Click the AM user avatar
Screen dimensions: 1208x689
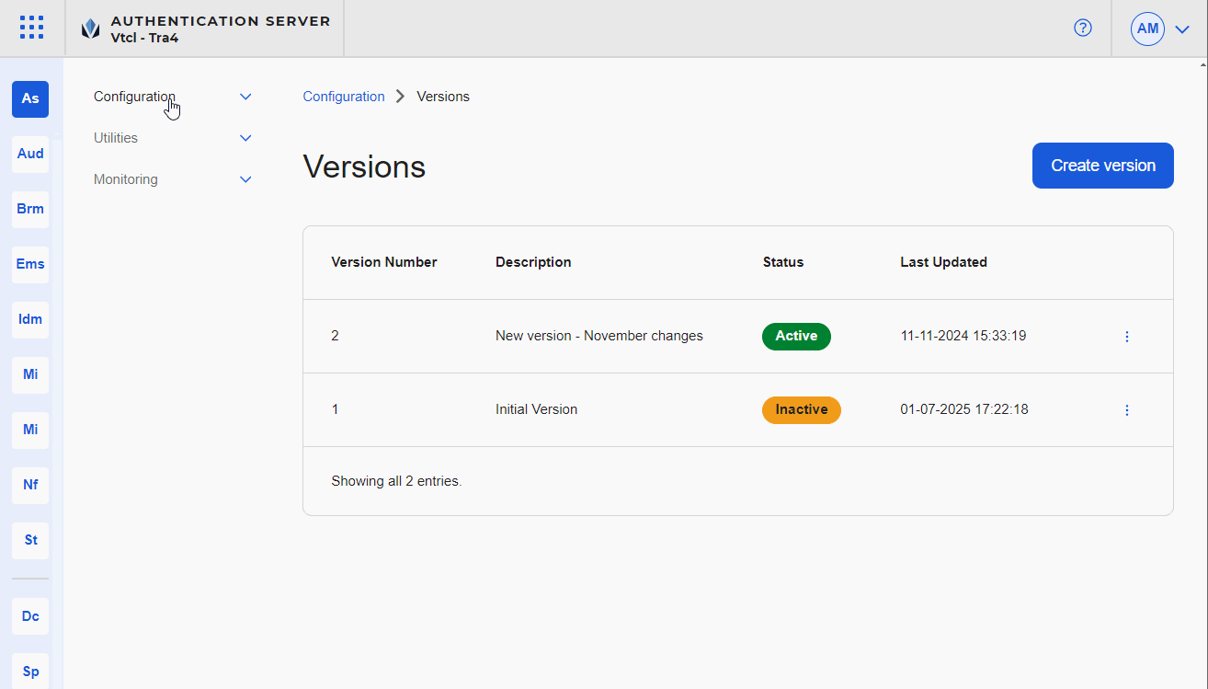[x=1147, y=29]
